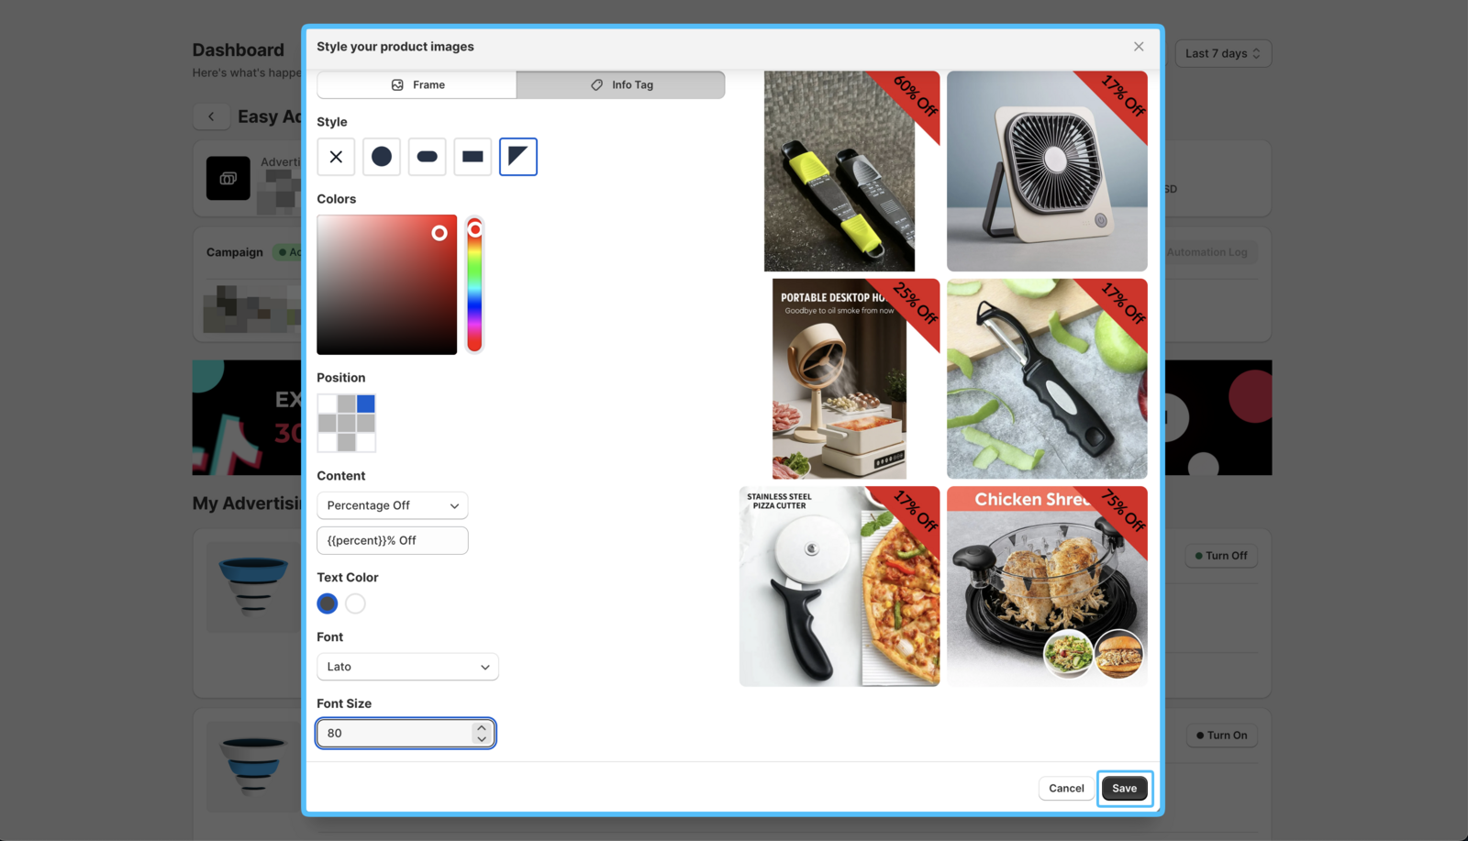Choose the pill-shaped tag style
1468x841 pixels.
(x=427, y=157)
